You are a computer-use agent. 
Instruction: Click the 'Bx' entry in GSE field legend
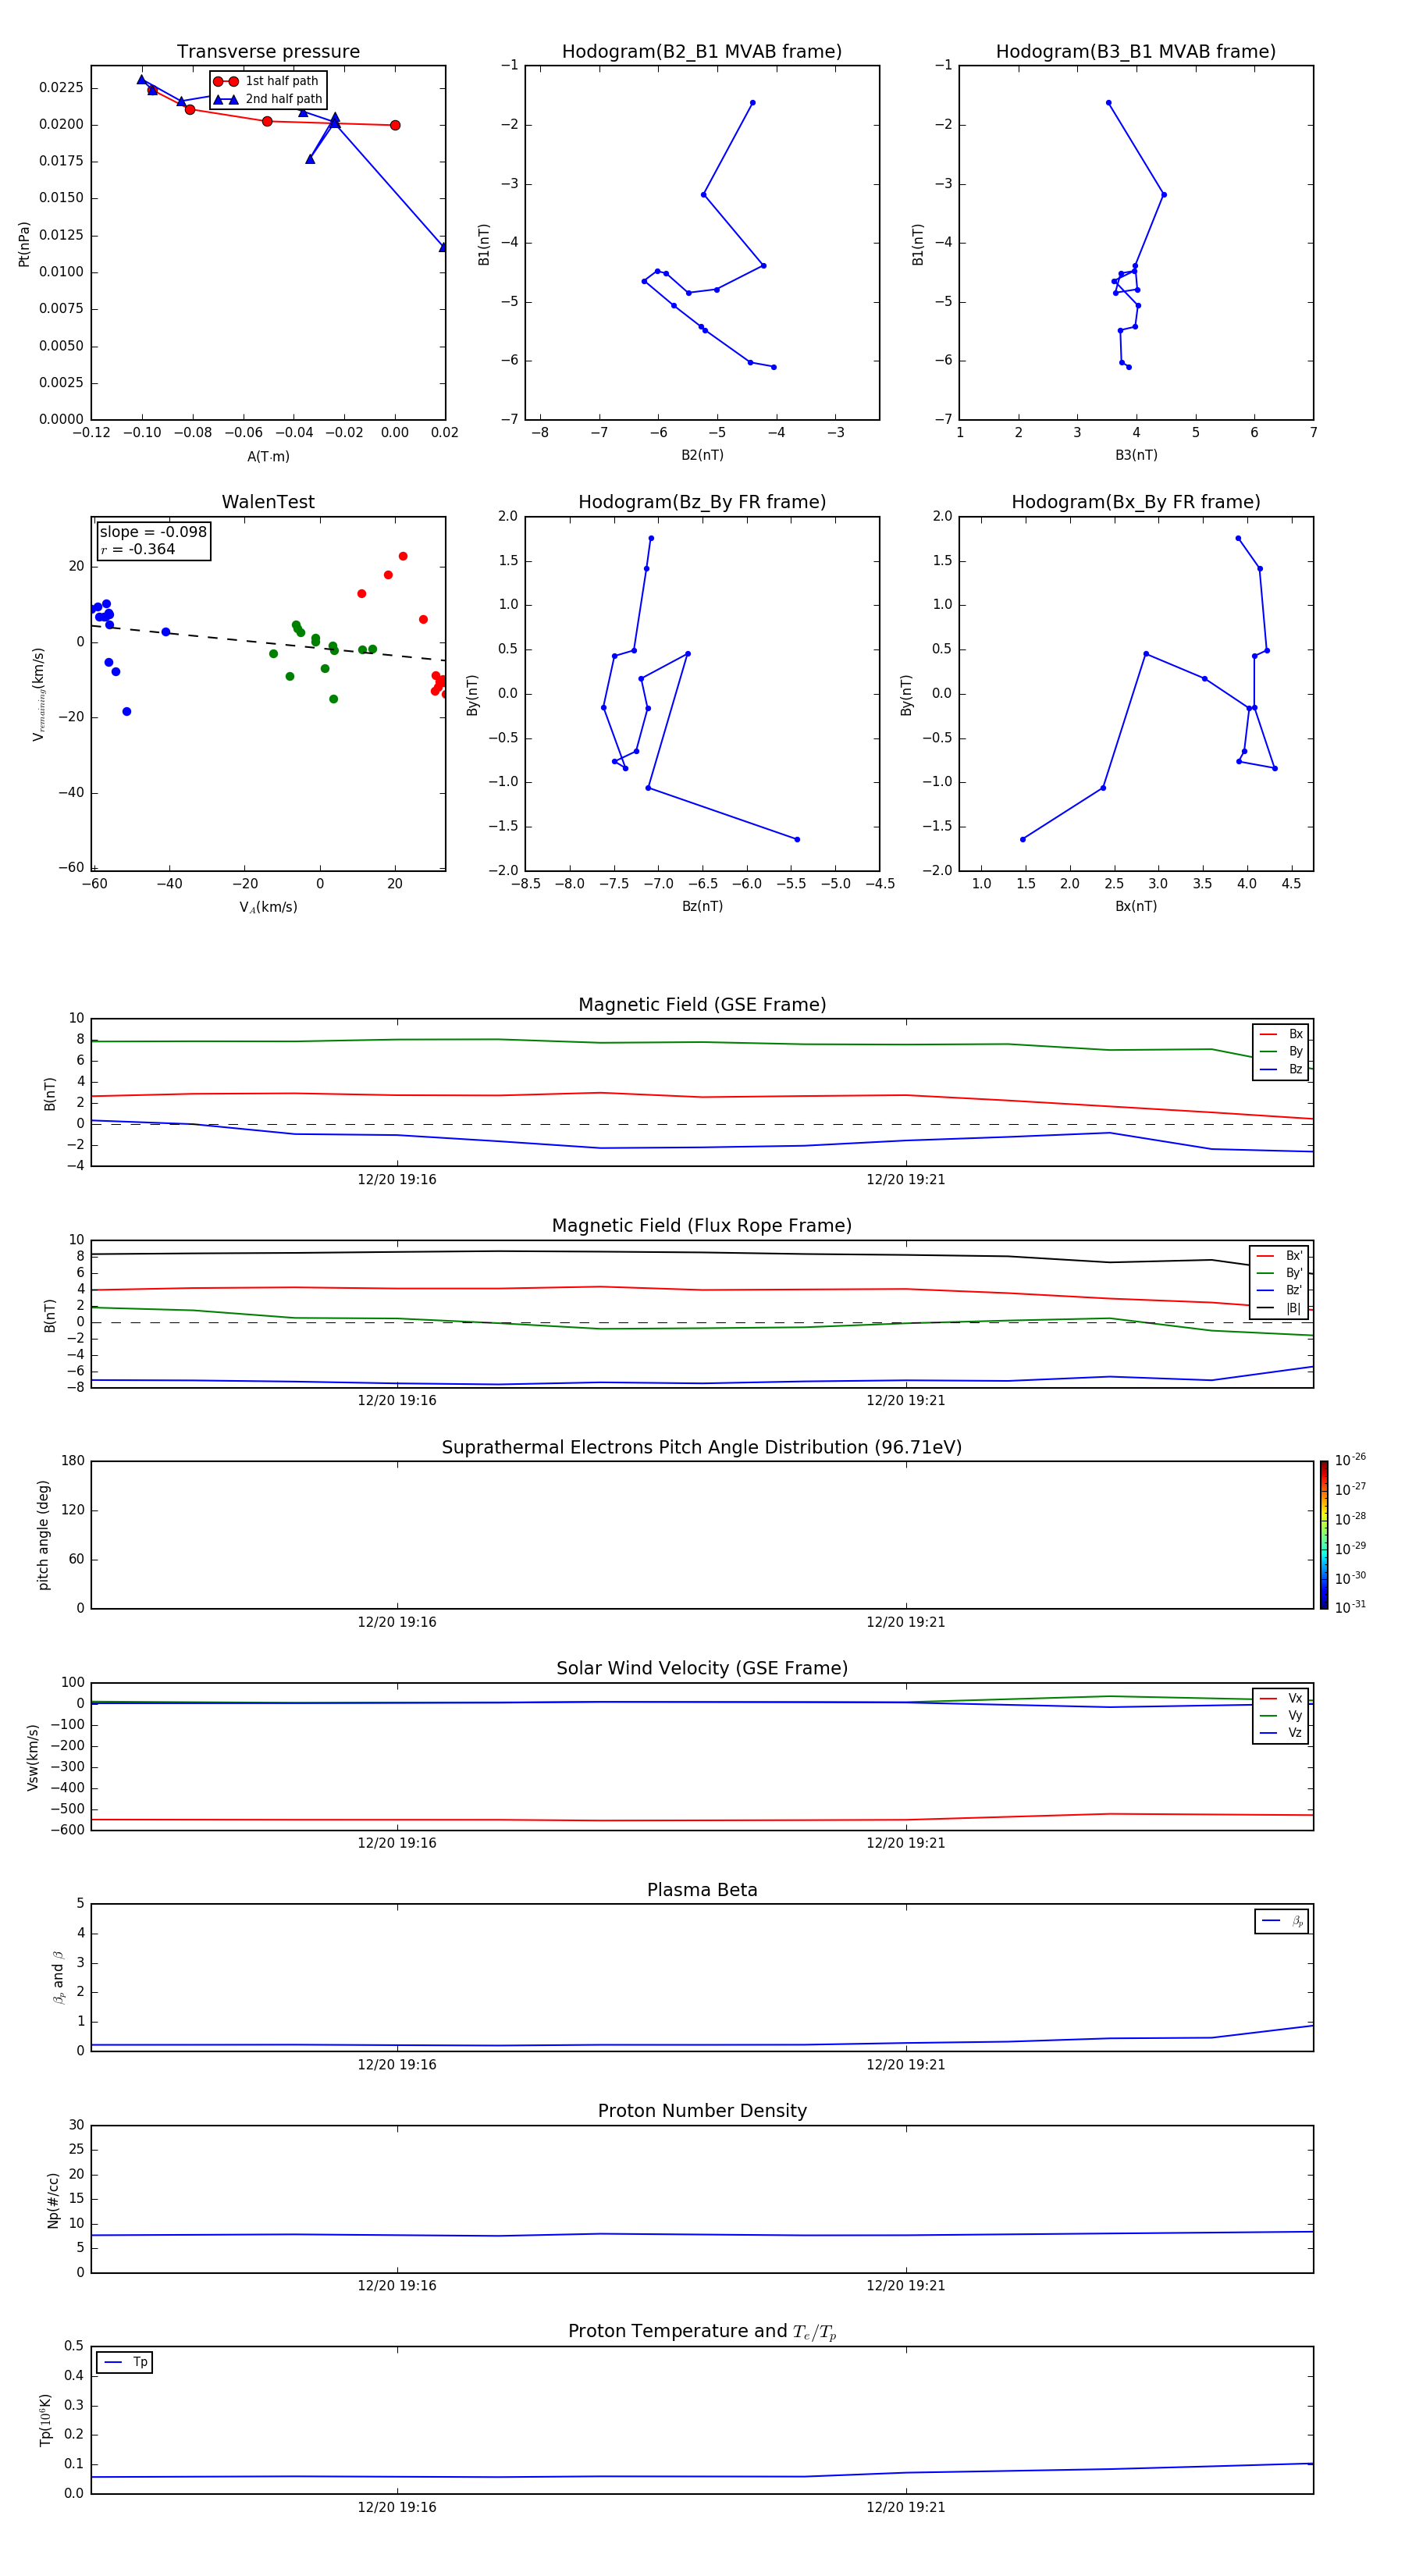tap(1281, 1034)
